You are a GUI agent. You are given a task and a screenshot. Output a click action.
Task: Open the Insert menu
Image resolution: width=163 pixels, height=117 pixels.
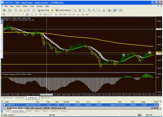click(x=18, y=6)
